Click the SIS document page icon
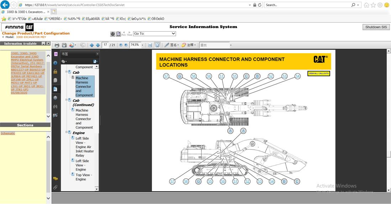Image resolution: width=391 pixels, height=204 pixels. click(x=118, y=34)
